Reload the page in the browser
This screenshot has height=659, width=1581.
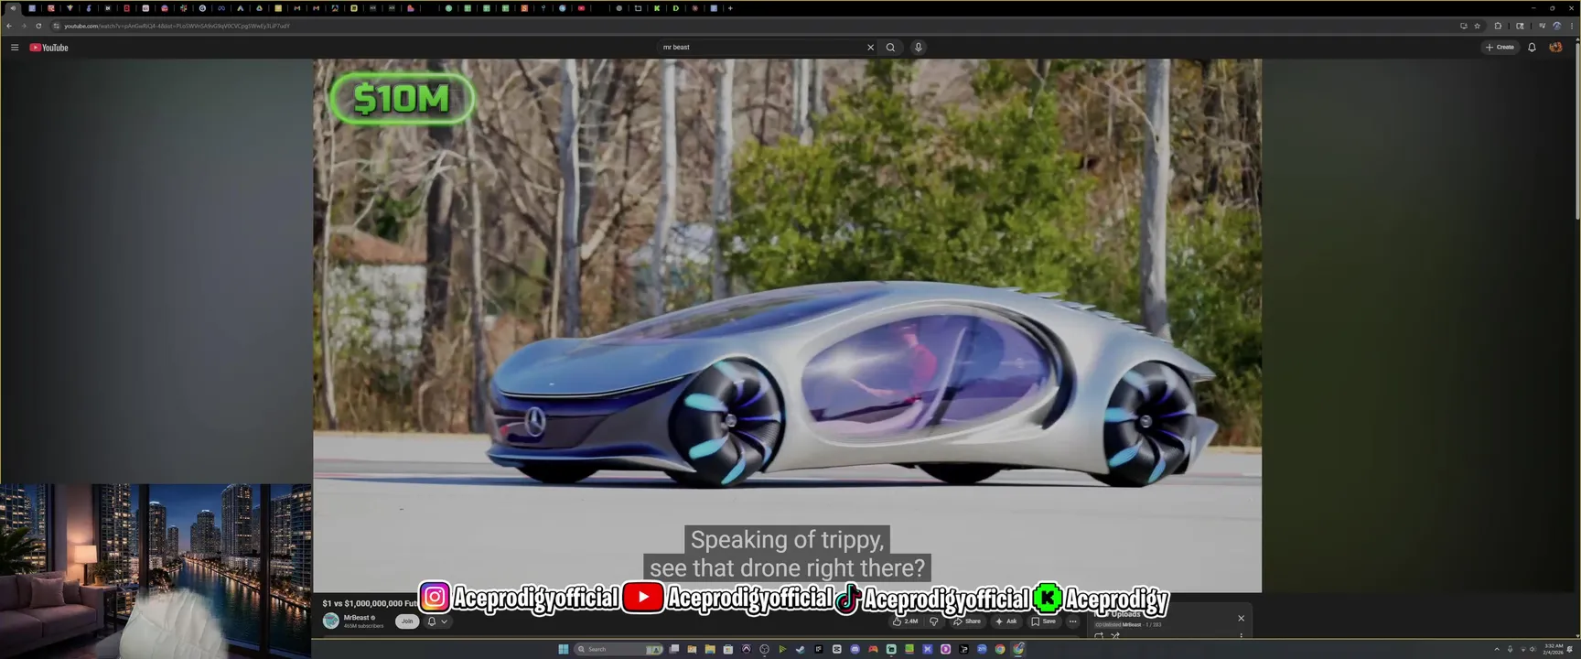[38, 26]
